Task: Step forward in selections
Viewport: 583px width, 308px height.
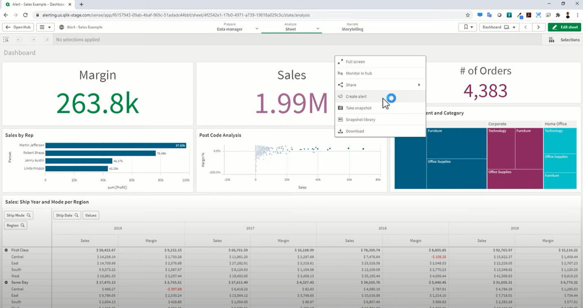Action: click(33, 39)
